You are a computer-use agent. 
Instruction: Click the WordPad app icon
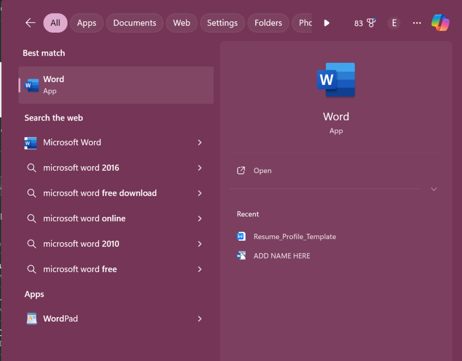(x=32, y=319)
